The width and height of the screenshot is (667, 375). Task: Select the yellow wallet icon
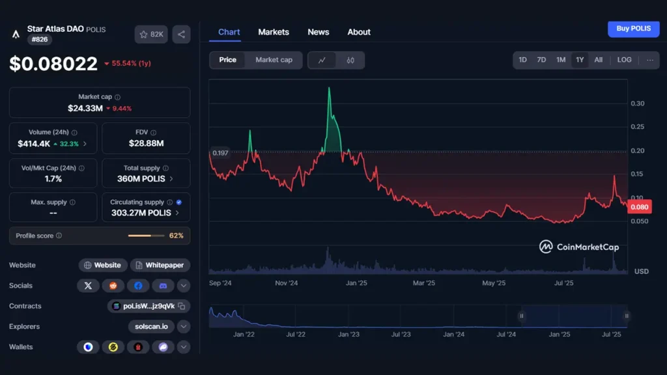coord(113,347)
